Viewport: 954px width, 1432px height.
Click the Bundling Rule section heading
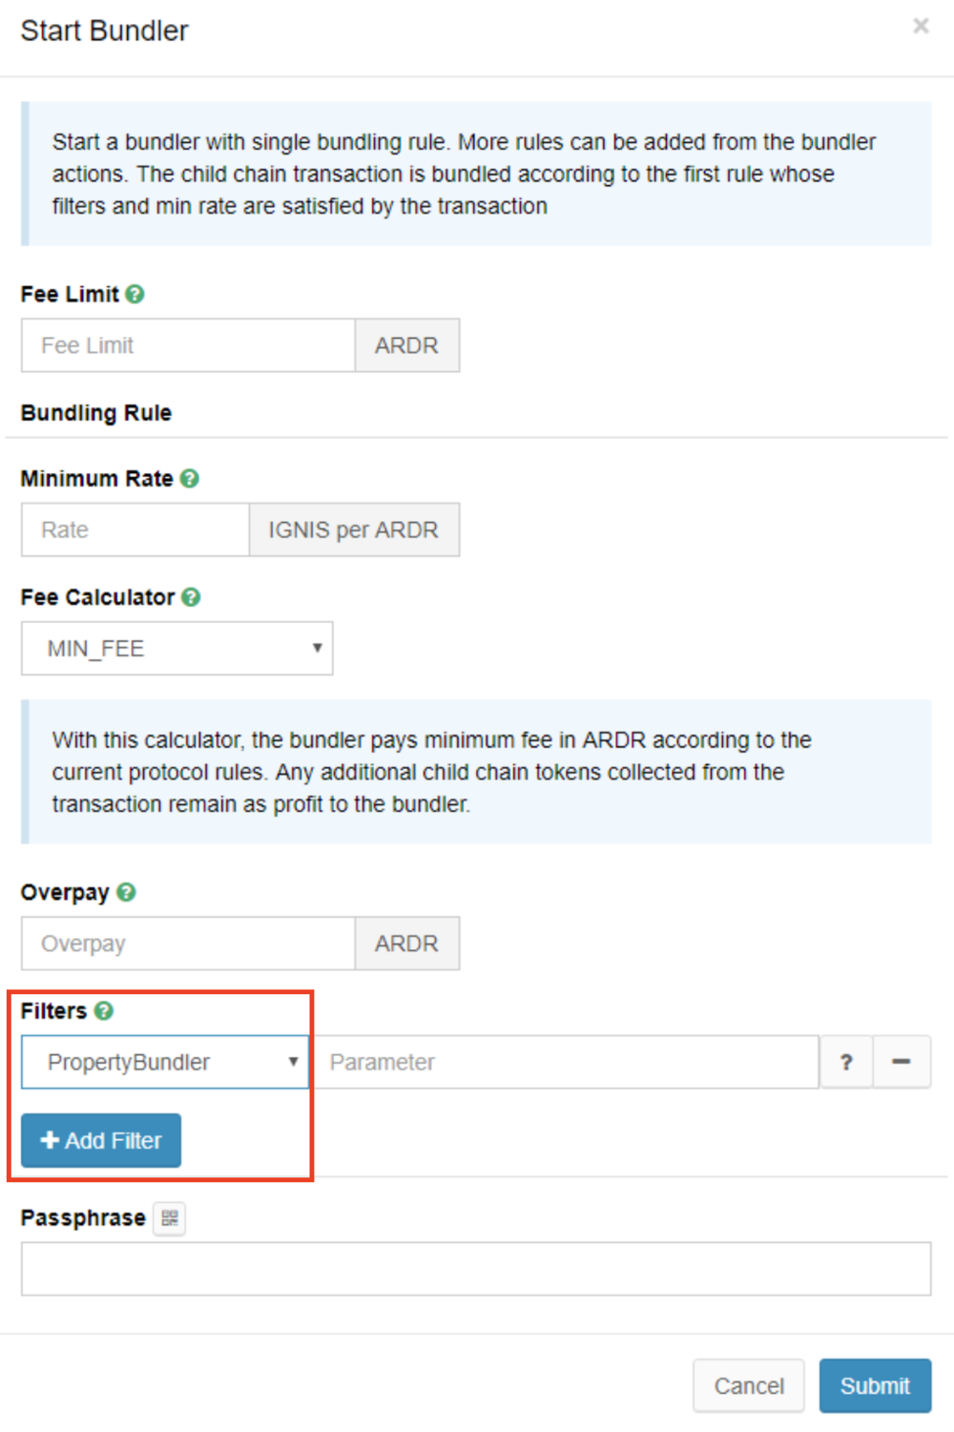(95, 413)
